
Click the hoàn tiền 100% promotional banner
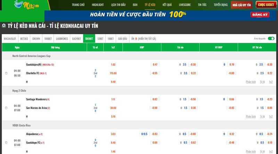point(161,16)
